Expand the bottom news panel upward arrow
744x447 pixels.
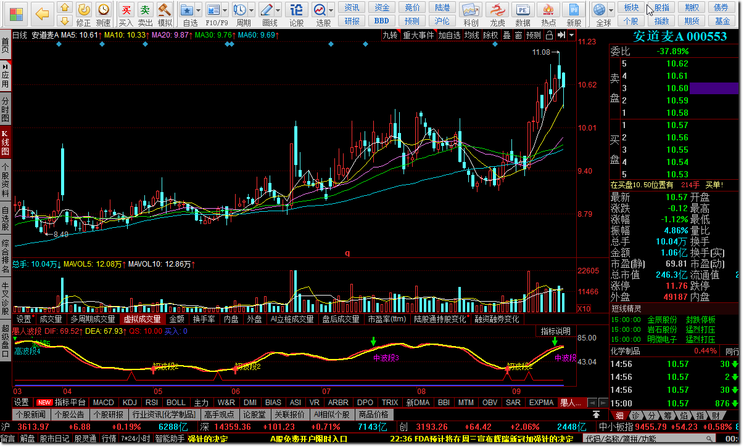click(597, 414)
